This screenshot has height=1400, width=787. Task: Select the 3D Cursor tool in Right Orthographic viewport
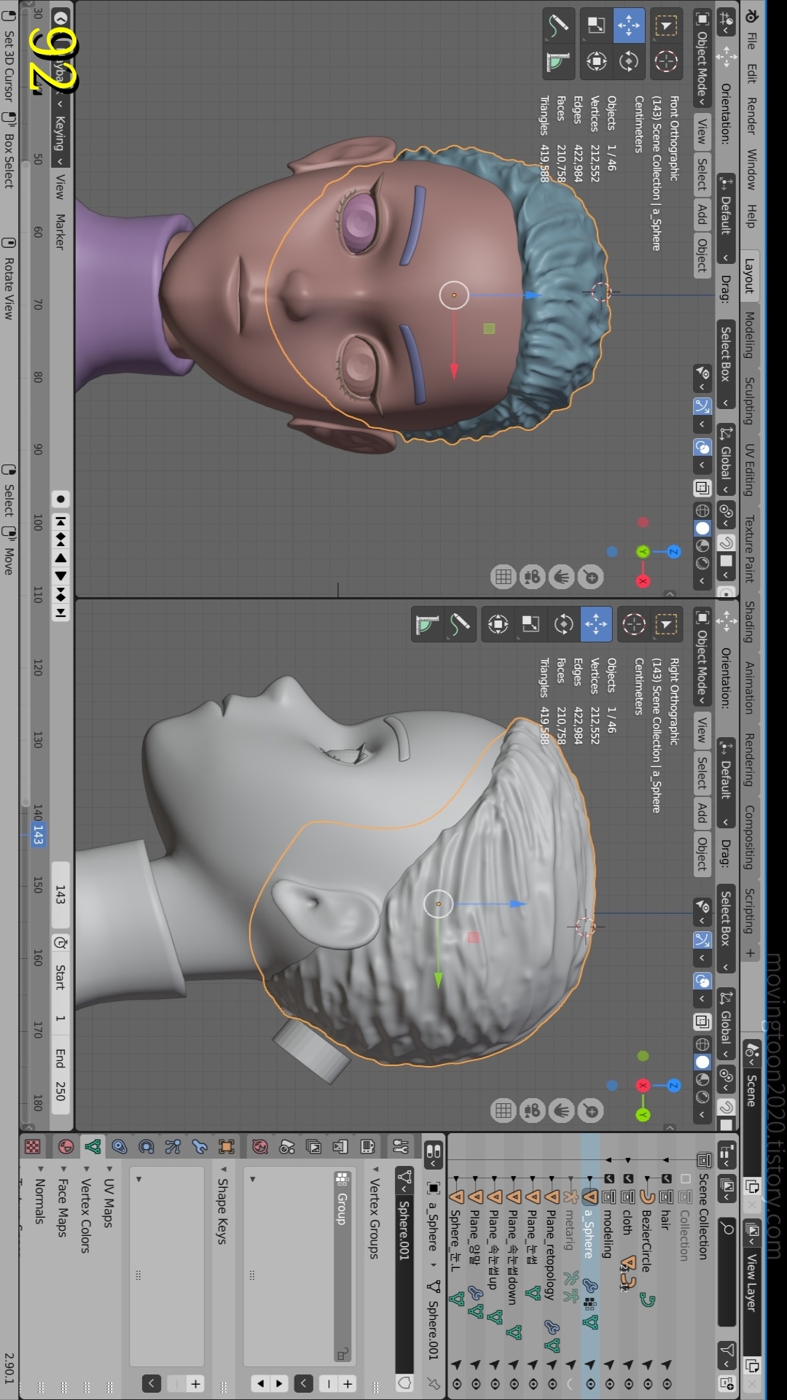click(x=633, y=624)
